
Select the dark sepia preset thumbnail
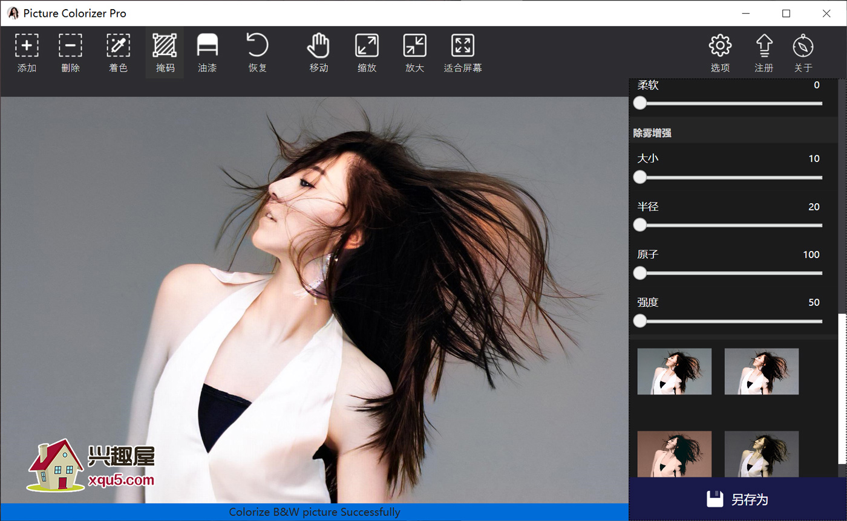pyautogui.click(x=762, y=454)
